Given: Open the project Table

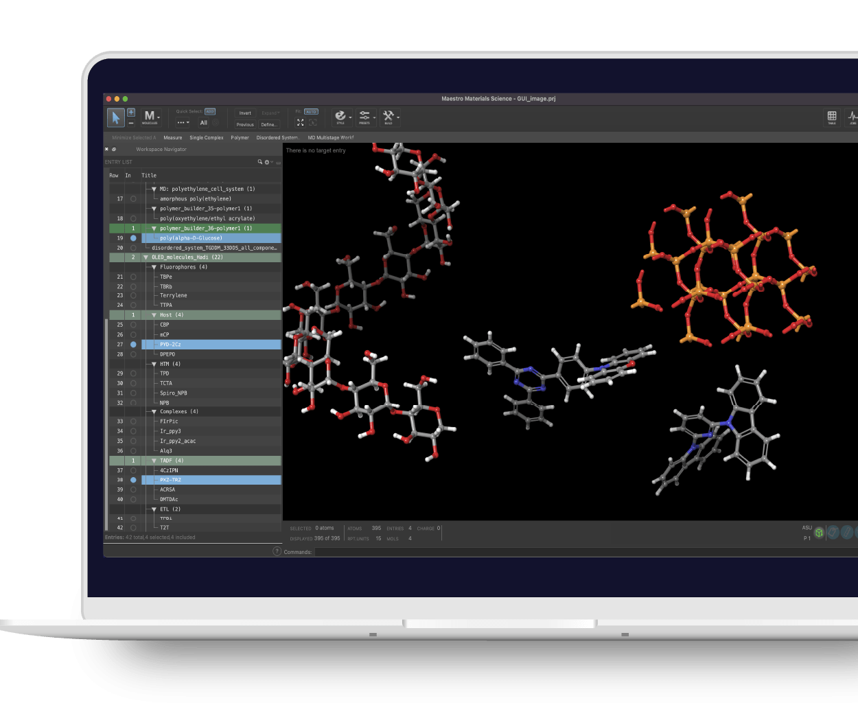Looking at the screenshot, I should (831, 117).
